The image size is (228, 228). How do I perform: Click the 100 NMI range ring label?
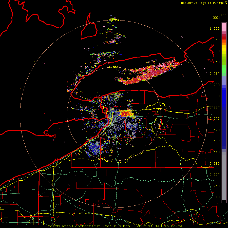[x=114, y=20]
